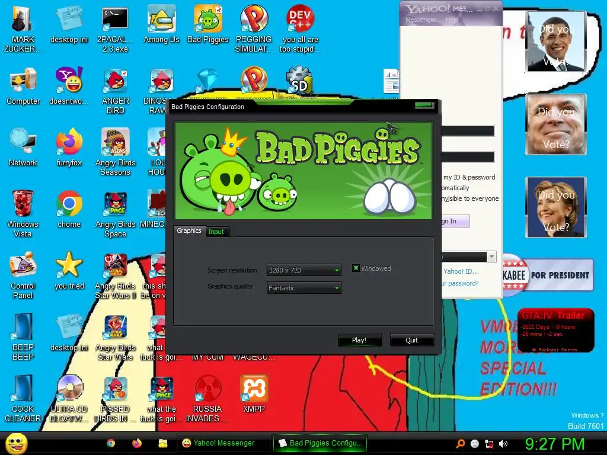
Task: Click the Play! button
Action: (x=359, y=340)
